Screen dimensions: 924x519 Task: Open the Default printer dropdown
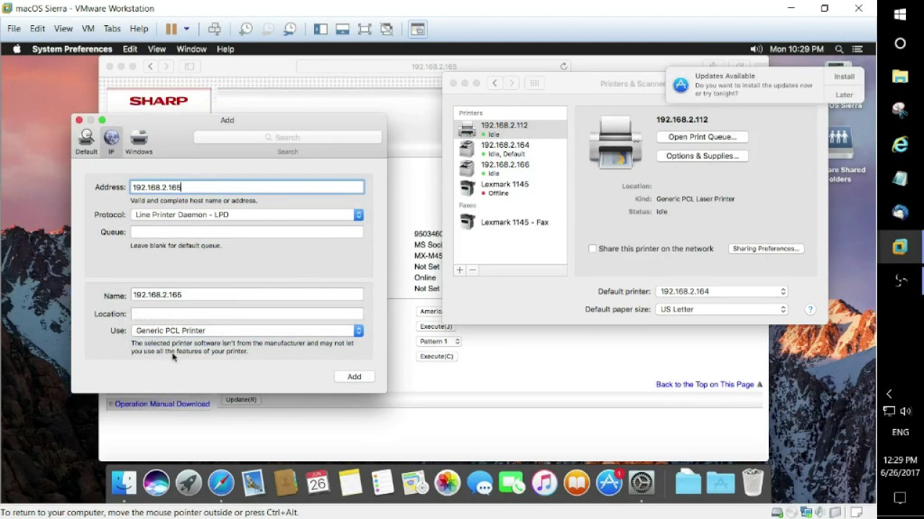(722, 291)
